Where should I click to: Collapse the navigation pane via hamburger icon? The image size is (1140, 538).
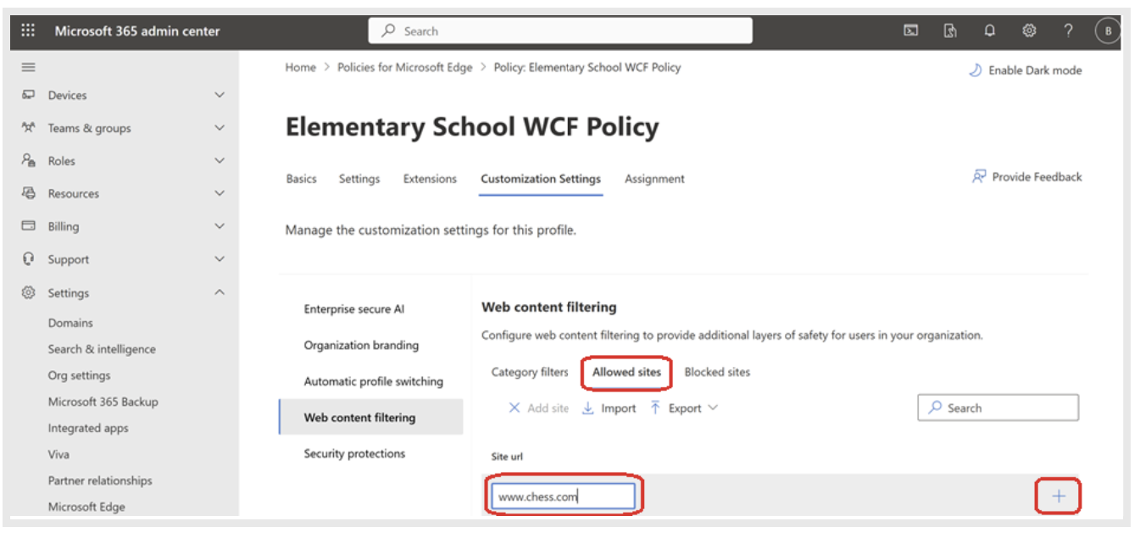(28, 66)
